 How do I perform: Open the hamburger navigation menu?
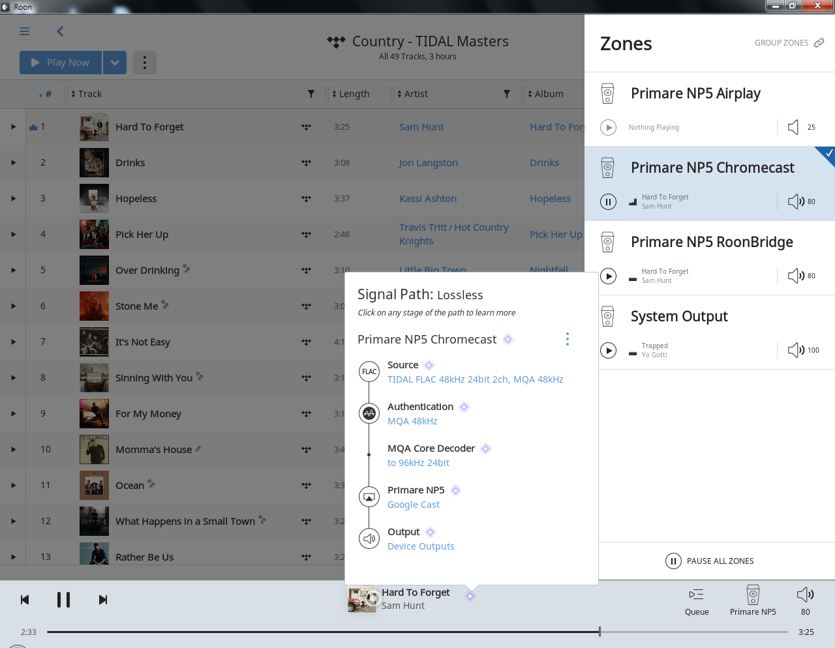[25, 31]
